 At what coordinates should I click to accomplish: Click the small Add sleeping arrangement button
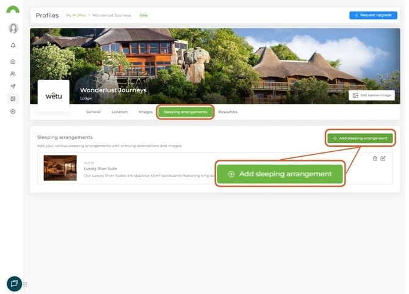click(360, 138)
